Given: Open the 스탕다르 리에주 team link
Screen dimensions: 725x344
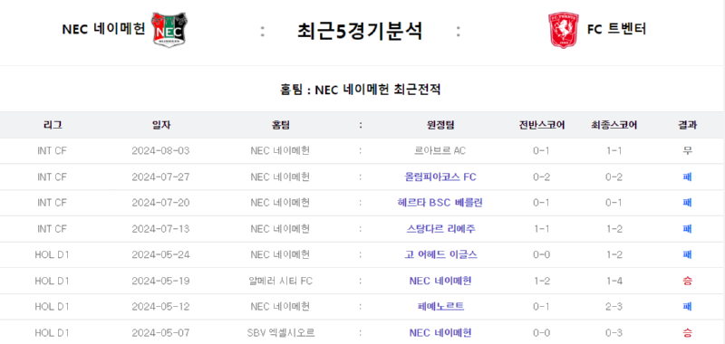Looking at the screenshot, I should point(440,228).
